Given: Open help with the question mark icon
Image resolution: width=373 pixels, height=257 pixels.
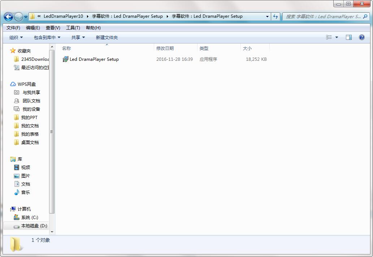Looking at the screenshot, I should coord(361,37).
